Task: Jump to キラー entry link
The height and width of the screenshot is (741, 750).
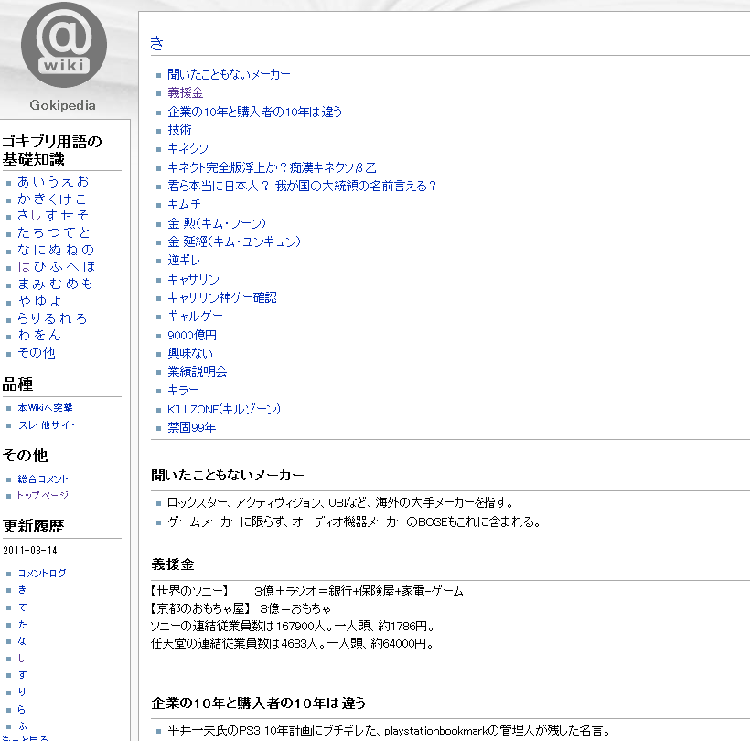Action: point(183,390)
